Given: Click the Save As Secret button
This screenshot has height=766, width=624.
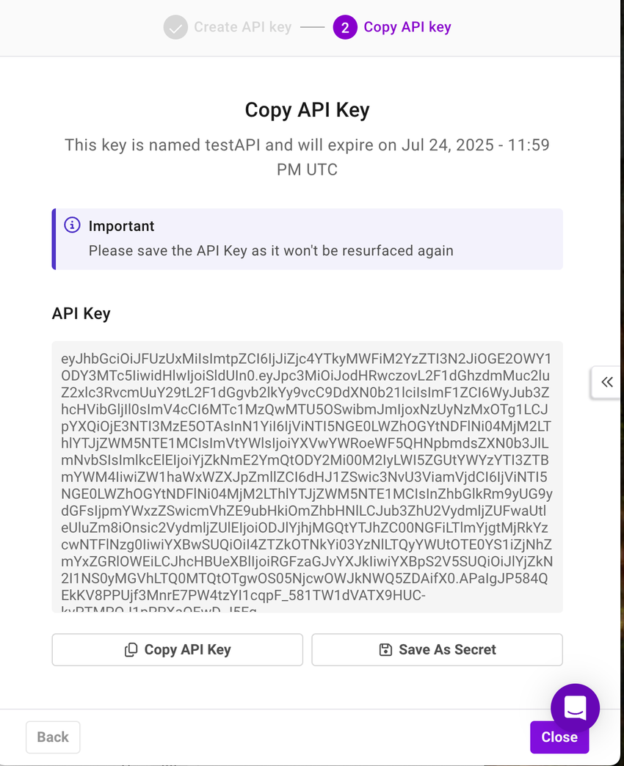Looking at the screenshot, I should pyautogui.click(x=436, y=649).
